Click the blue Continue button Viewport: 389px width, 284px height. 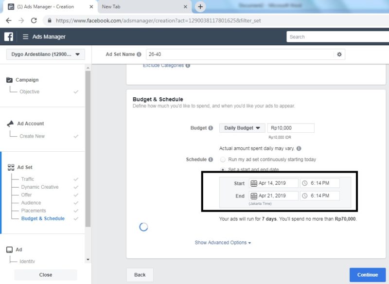[x=368, y=275]
